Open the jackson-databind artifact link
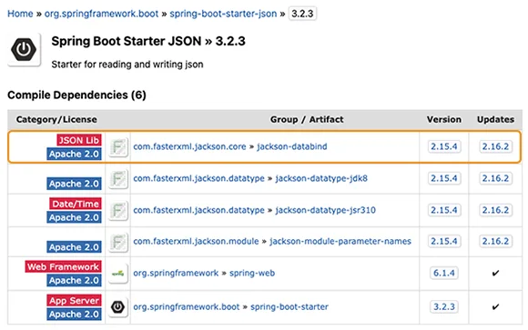Screen dimensions: 528x330 292,146
